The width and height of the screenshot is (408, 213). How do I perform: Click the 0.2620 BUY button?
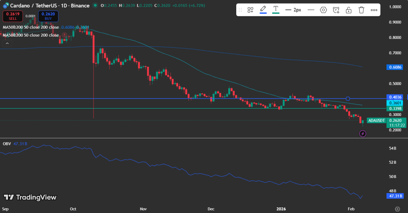48,16
